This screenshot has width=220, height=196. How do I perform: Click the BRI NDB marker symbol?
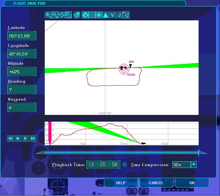coord(131,66)
